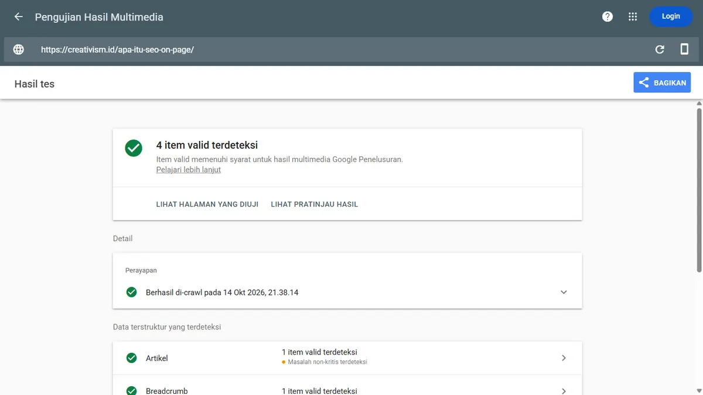The width and height of the screenshot is (703, 395).
Task: Click the green check beside Breadcrumb
Action: pyautogui.click(x=132, y=391)
